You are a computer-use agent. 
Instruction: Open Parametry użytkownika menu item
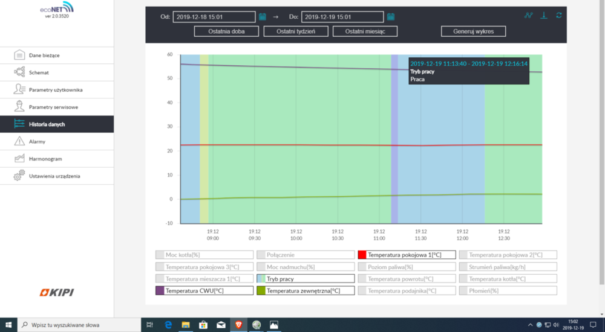pos(56,90)
